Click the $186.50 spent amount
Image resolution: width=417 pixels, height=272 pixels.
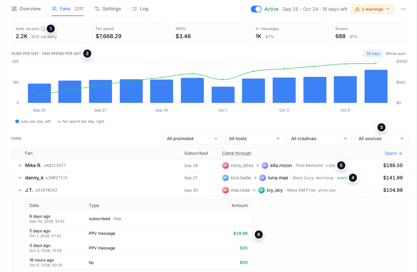coord(393,166)
